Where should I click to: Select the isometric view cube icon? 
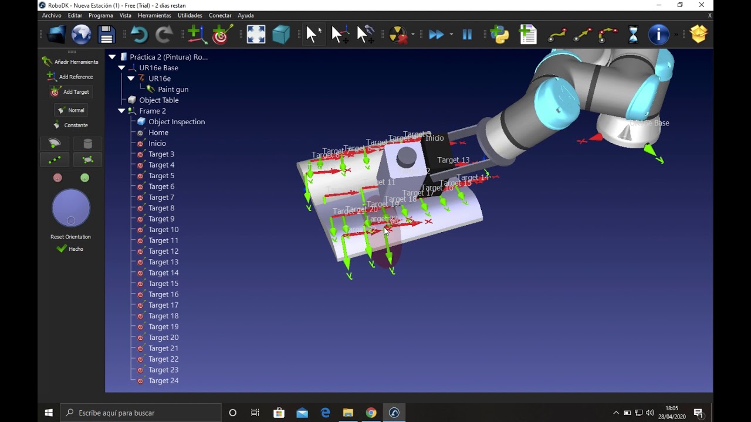coord(281,35)
